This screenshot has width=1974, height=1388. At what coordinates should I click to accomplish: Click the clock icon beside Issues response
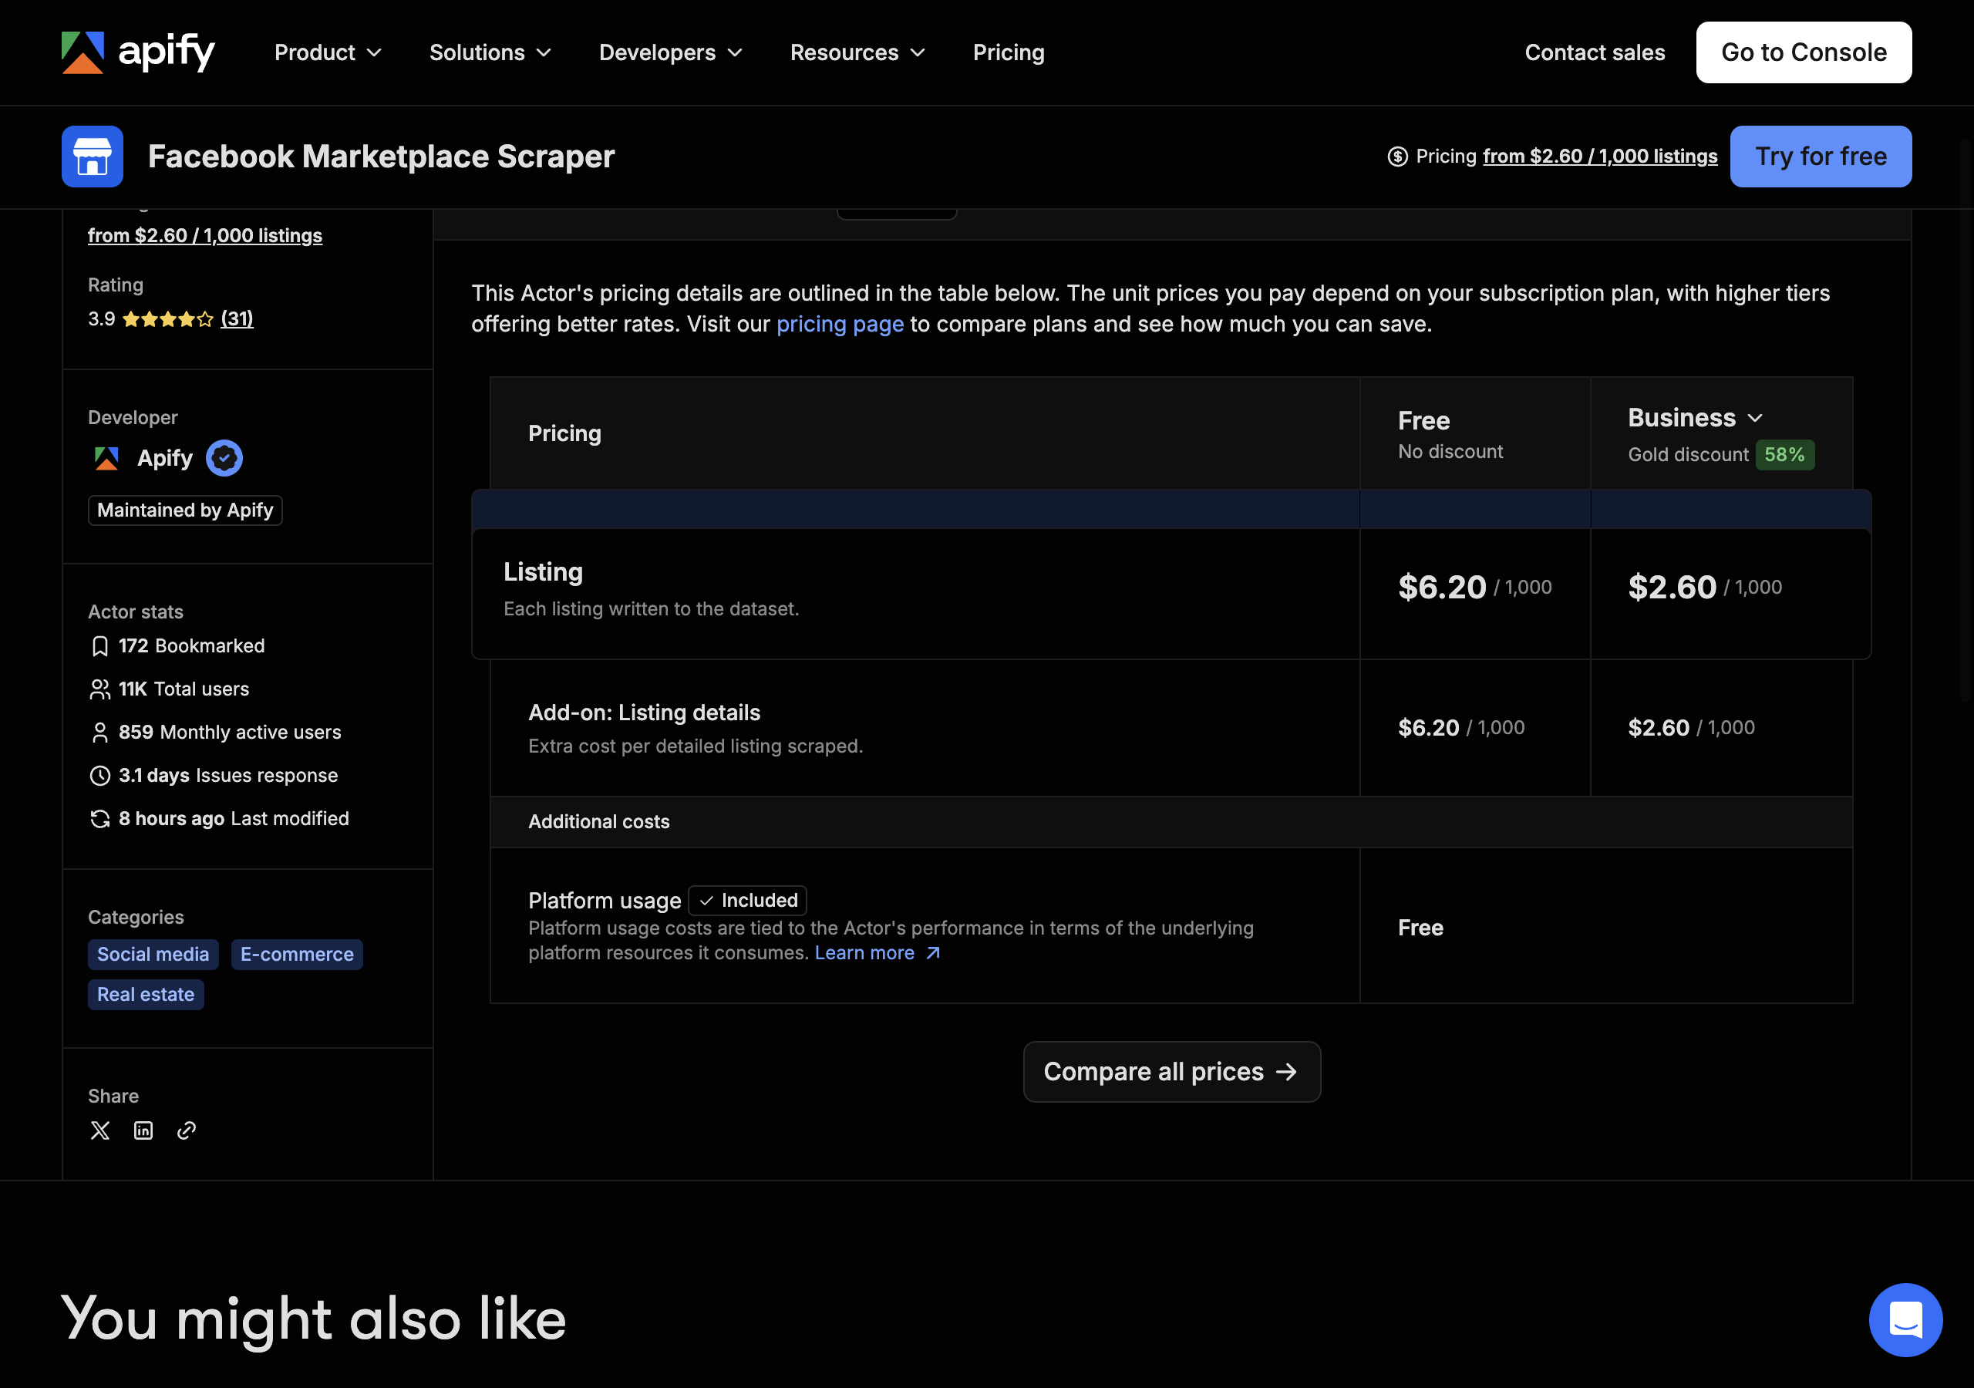[x=99, y=775]
